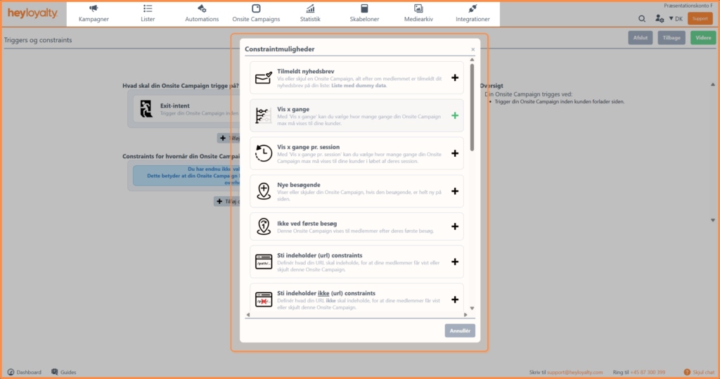Click plus next to Ikke ved første besøg
The height and width of the screenshot is (379, 720).
[x=454, y=226]
